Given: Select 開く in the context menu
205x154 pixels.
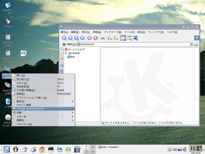Looking at the screenshot, I should coord(44,75).
